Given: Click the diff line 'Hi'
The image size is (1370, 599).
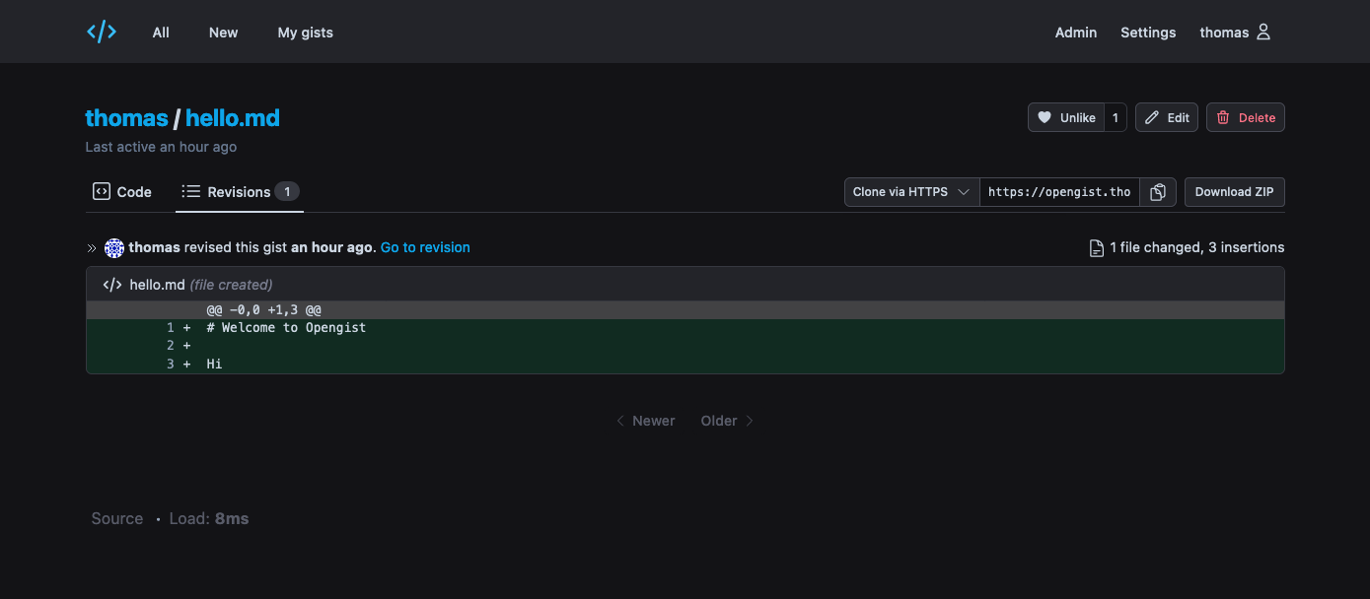Looking at the screenshot, I should click(x=214, y=364).
